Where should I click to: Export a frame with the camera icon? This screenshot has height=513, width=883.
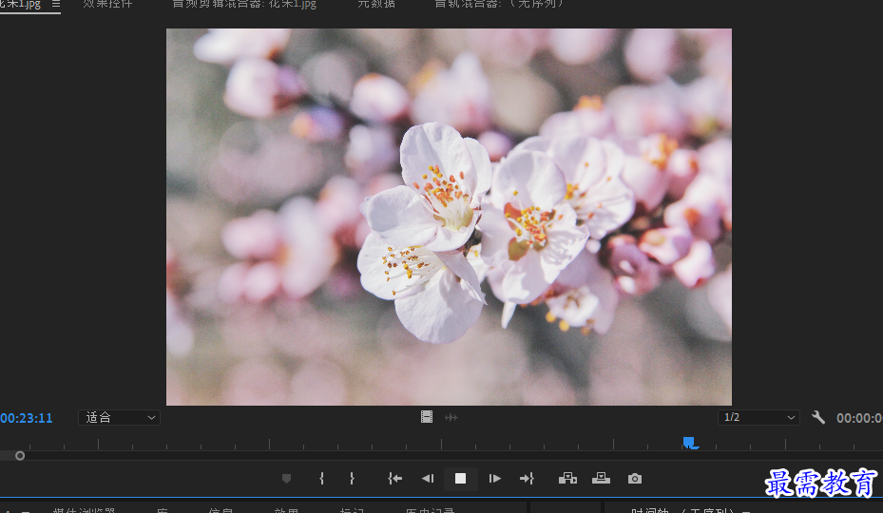click(635, 479)
